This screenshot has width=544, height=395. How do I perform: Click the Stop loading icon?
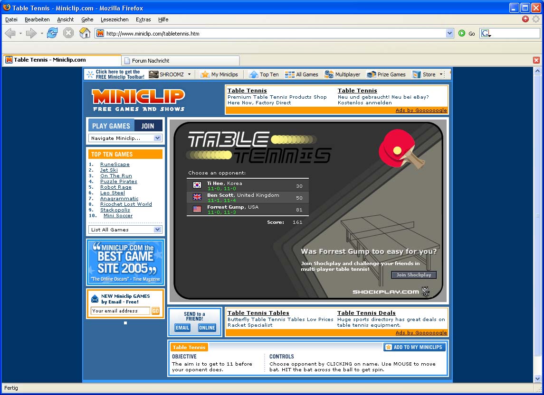[68, 33]
